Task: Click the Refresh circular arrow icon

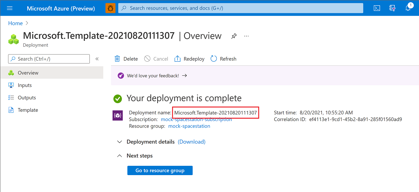Action: pyautogui.click(x=214, y=59)
